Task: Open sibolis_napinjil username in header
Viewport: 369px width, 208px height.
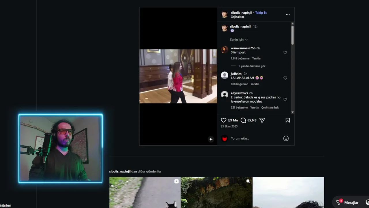Action: (x=241, y=13)
